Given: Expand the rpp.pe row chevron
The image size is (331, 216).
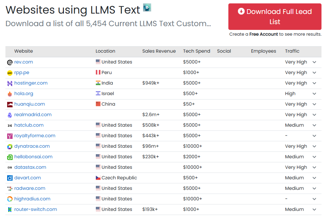Looking at the screenshot, I should click(314, 73).
